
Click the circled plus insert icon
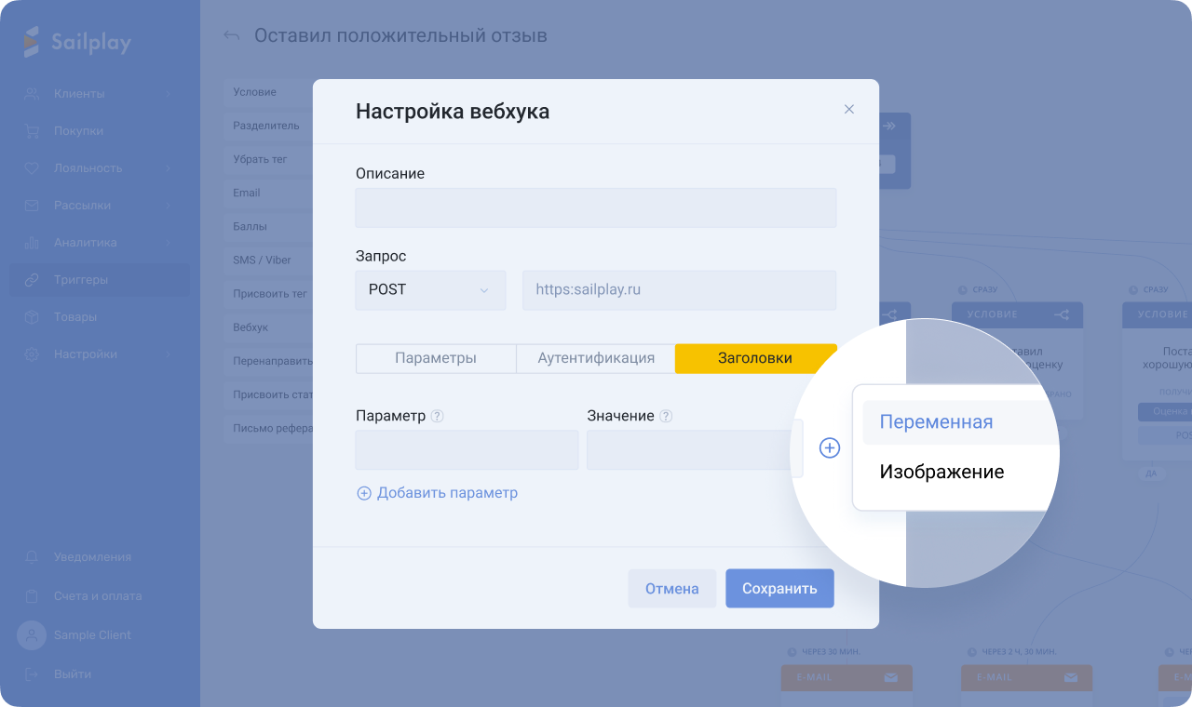coord(830,448)
